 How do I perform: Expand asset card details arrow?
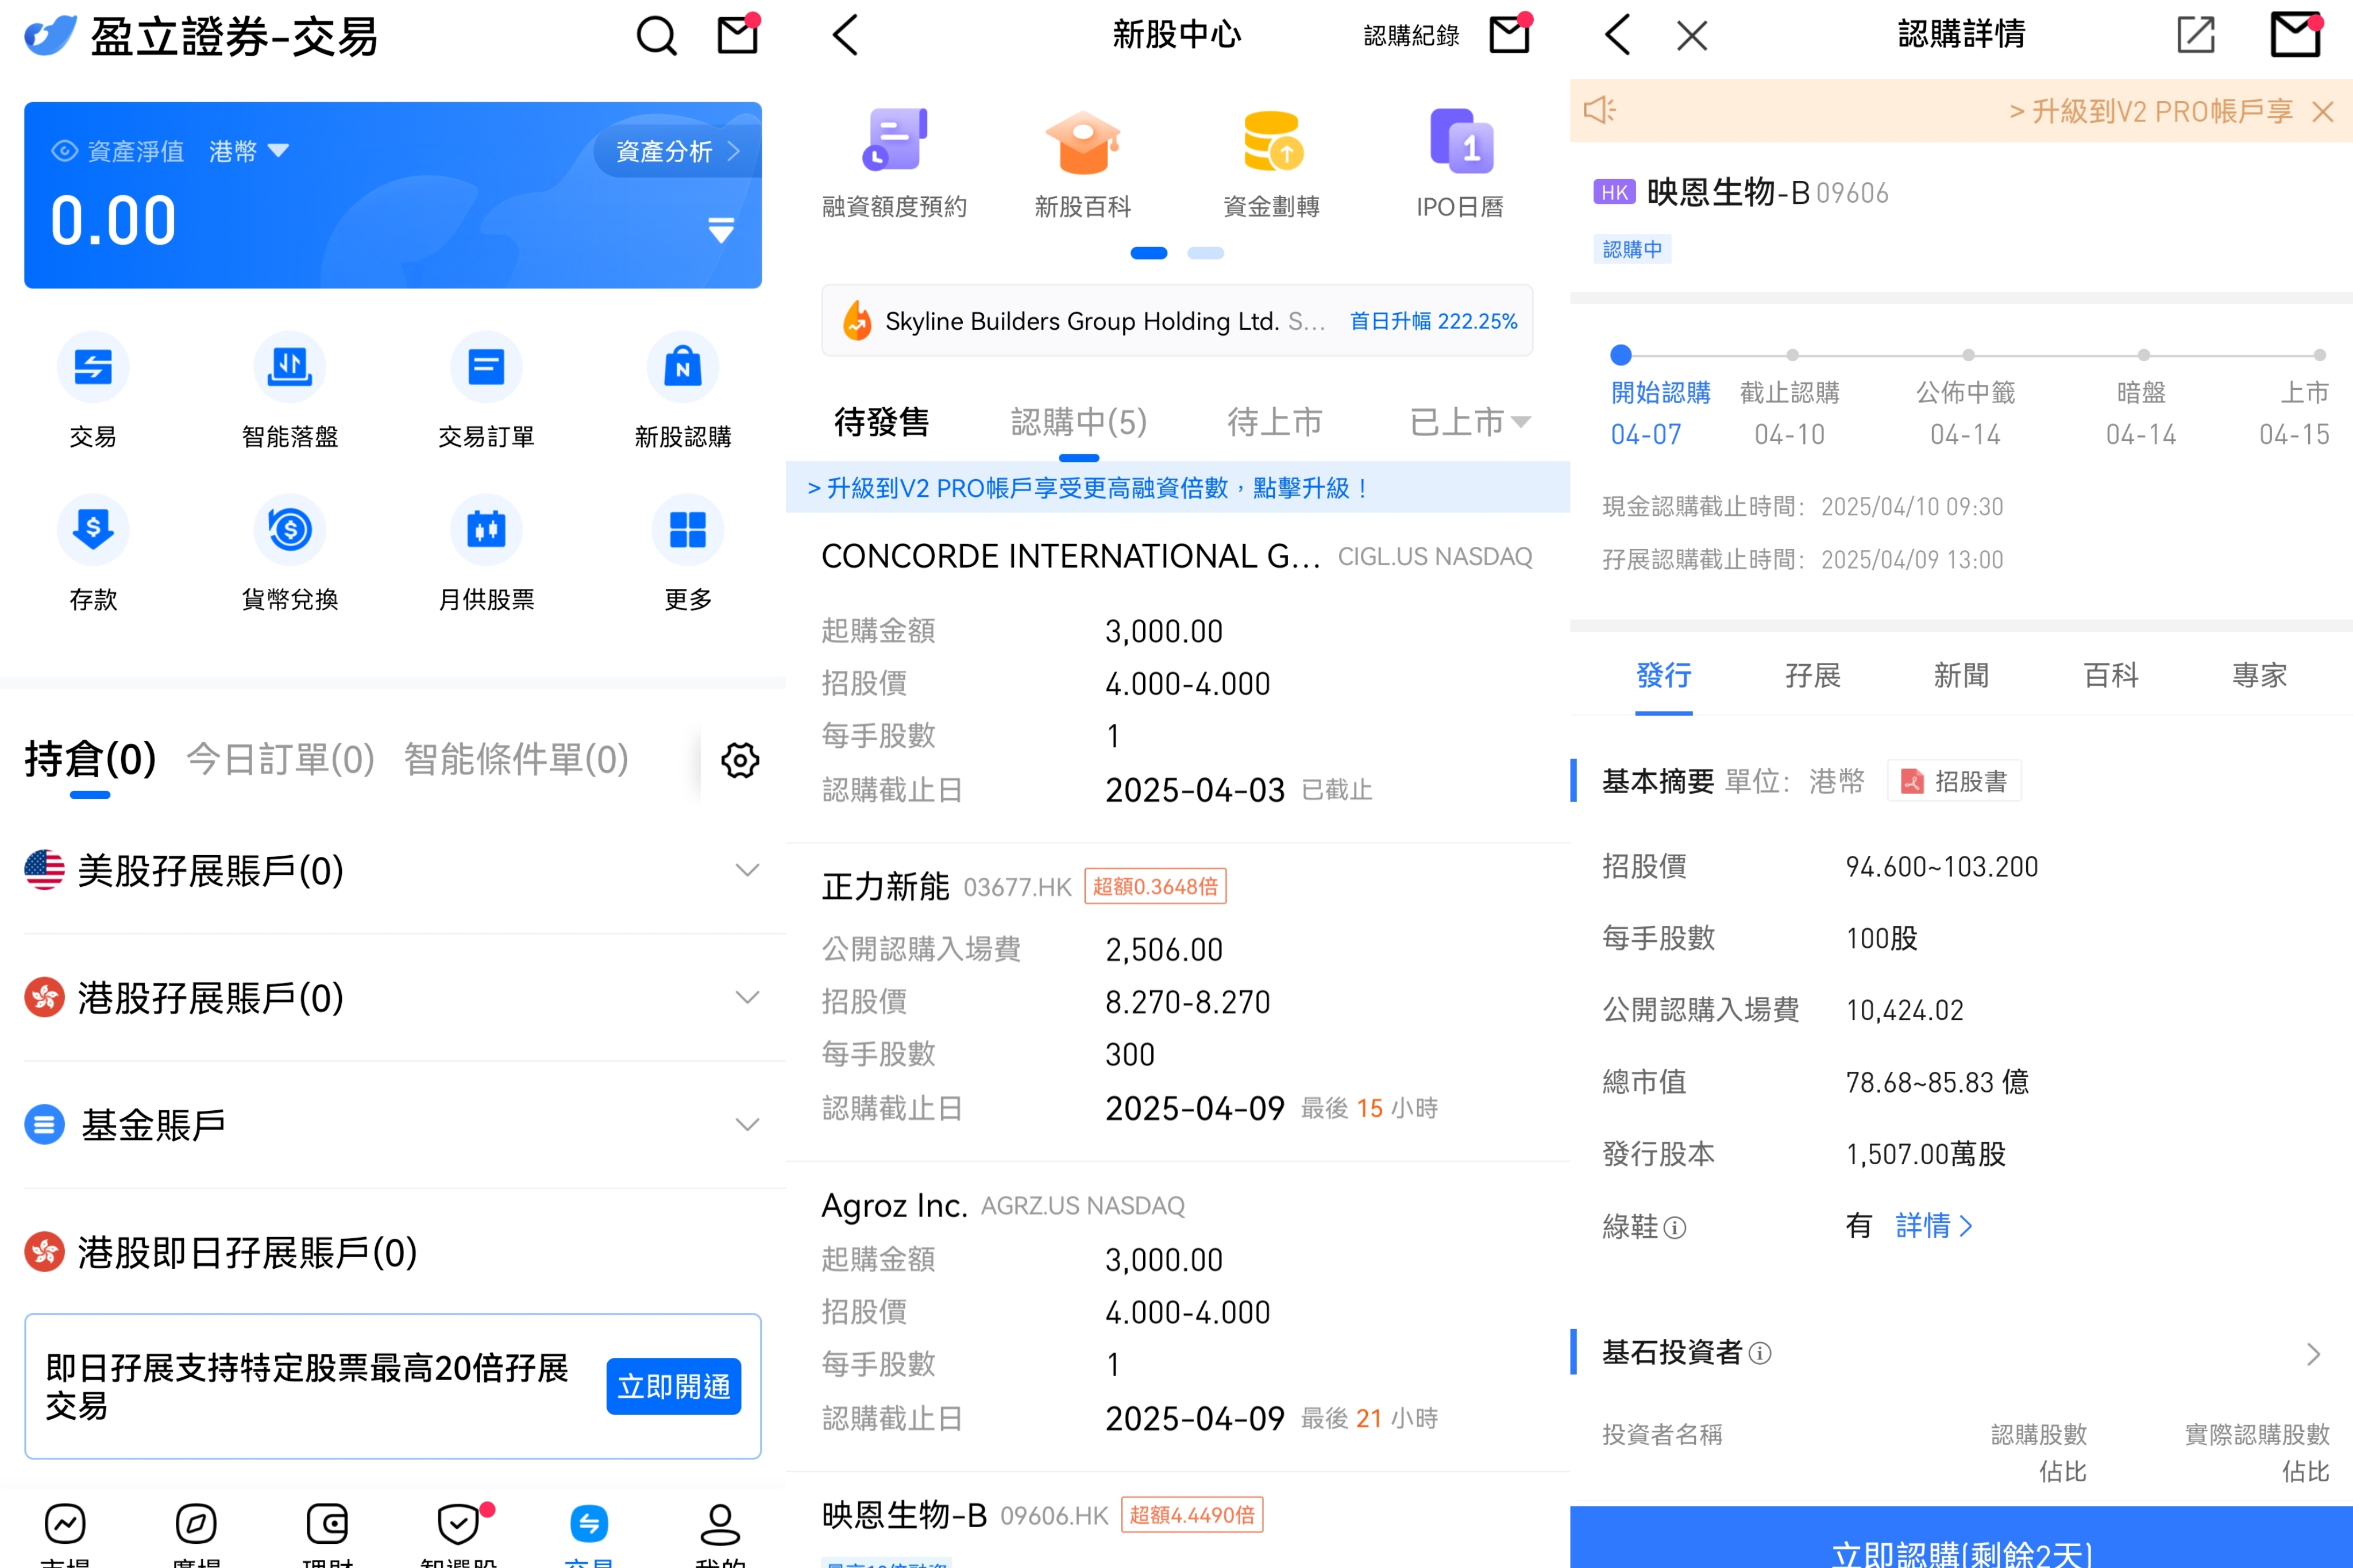(x=721, y=231)
